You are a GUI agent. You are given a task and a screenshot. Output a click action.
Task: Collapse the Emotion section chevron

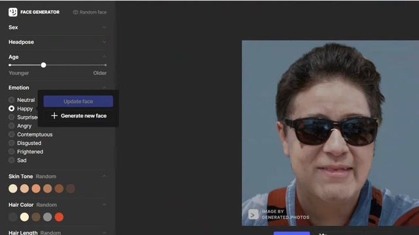(x=104, y=87)
